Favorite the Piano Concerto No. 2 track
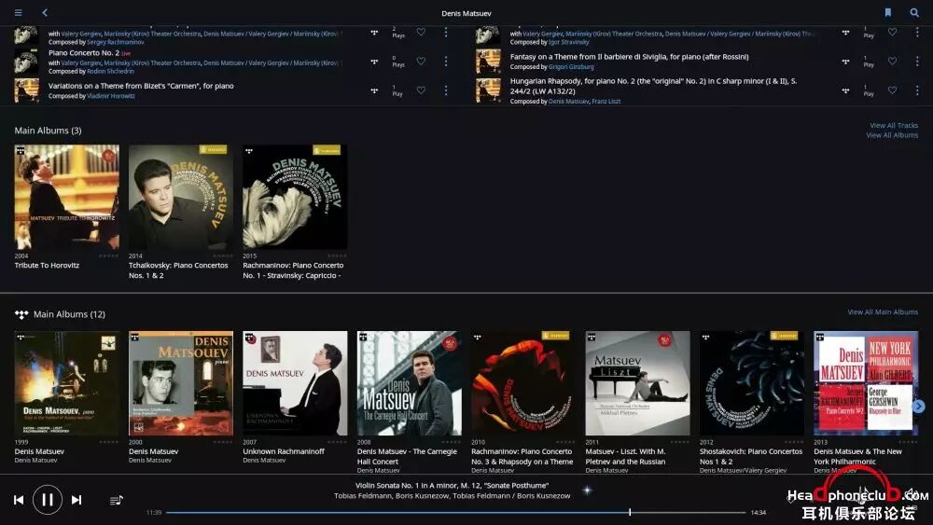This screenshot has height=525, width=933. tap(421, 61)
